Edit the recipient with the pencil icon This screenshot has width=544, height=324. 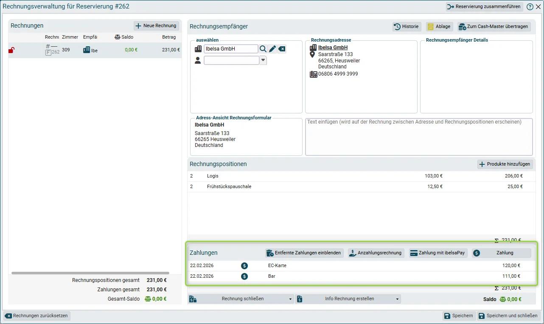click(272, 49)
